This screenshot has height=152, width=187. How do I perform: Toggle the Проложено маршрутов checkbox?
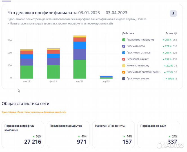click(x=124, y=40)
